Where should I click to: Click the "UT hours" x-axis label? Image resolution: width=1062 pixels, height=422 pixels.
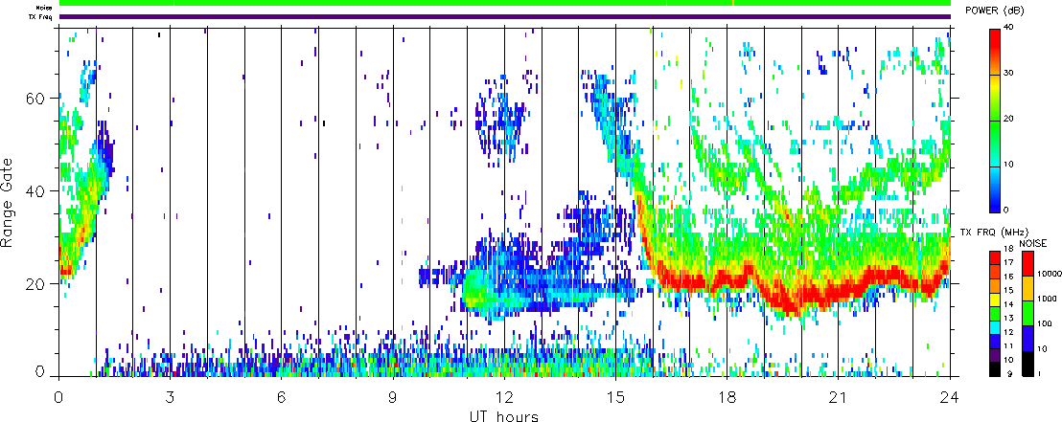[504, 415]
